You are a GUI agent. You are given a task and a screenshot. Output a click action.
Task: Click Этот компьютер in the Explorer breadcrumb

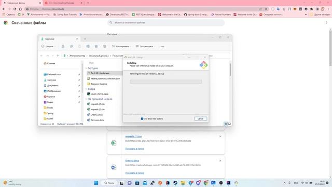coord(77,56)
